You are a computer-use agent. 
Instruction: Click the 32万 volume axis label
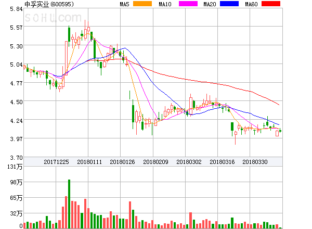[16, 213]
